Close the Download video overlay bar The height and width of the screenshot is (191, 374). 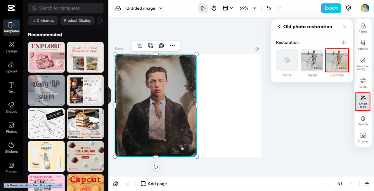click(60, 185)
